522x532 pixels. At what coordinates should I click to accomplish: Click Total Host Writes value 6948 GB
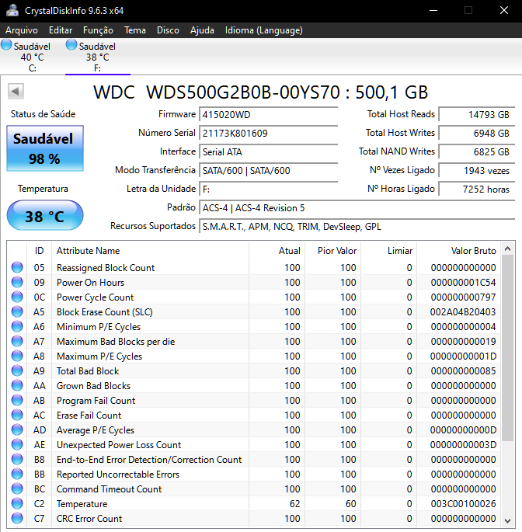tap(476, 134)
